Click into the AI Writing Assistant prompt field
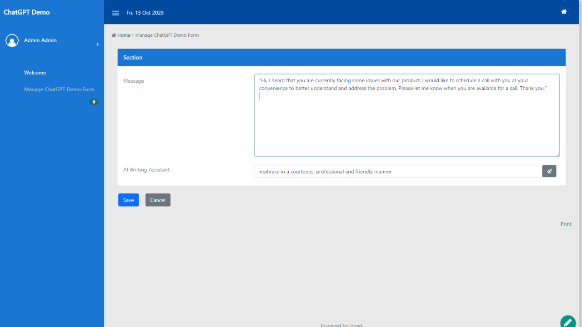582x327 pixels. (x=398, y=171)
